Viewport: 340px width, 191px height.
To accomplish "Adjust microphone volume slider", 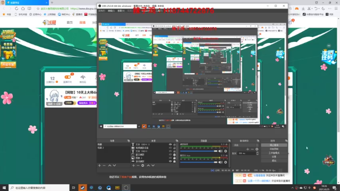I will (x=198, y=162).
